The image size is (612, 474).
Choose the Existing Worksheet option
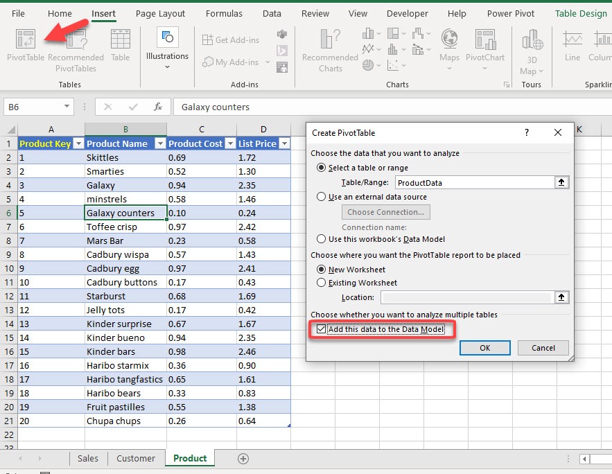[x=320, y=283]
